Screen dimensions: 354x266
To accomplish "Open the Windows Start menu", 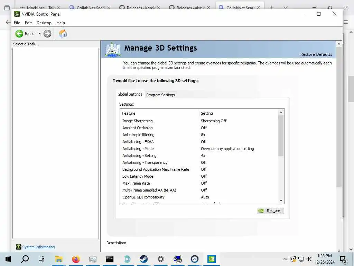I will 8,259.
